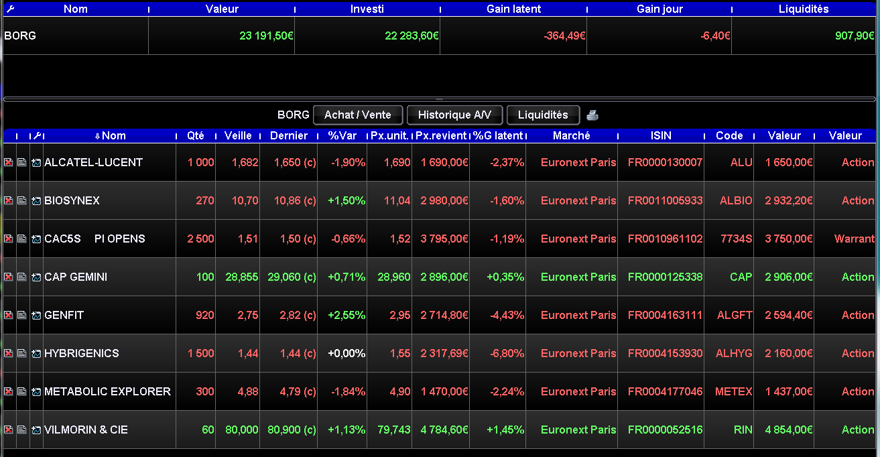
Task: Sort by the Veille column header
Action: point(238,135)
